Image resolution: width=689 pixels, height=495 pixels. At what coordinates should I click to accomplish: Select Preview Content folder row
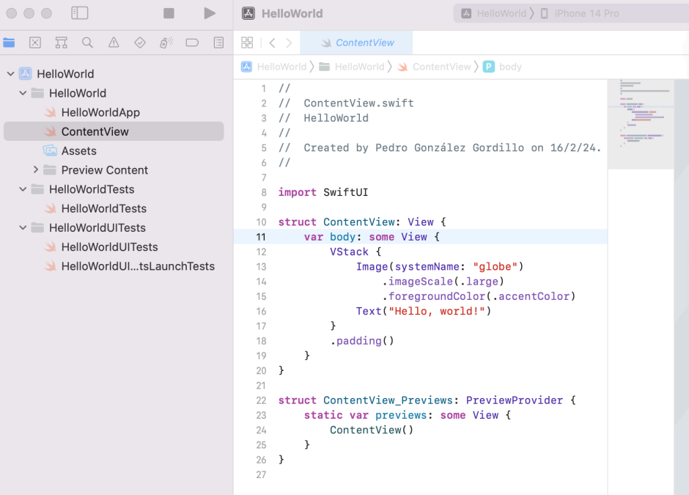click(x=104, y=170)
